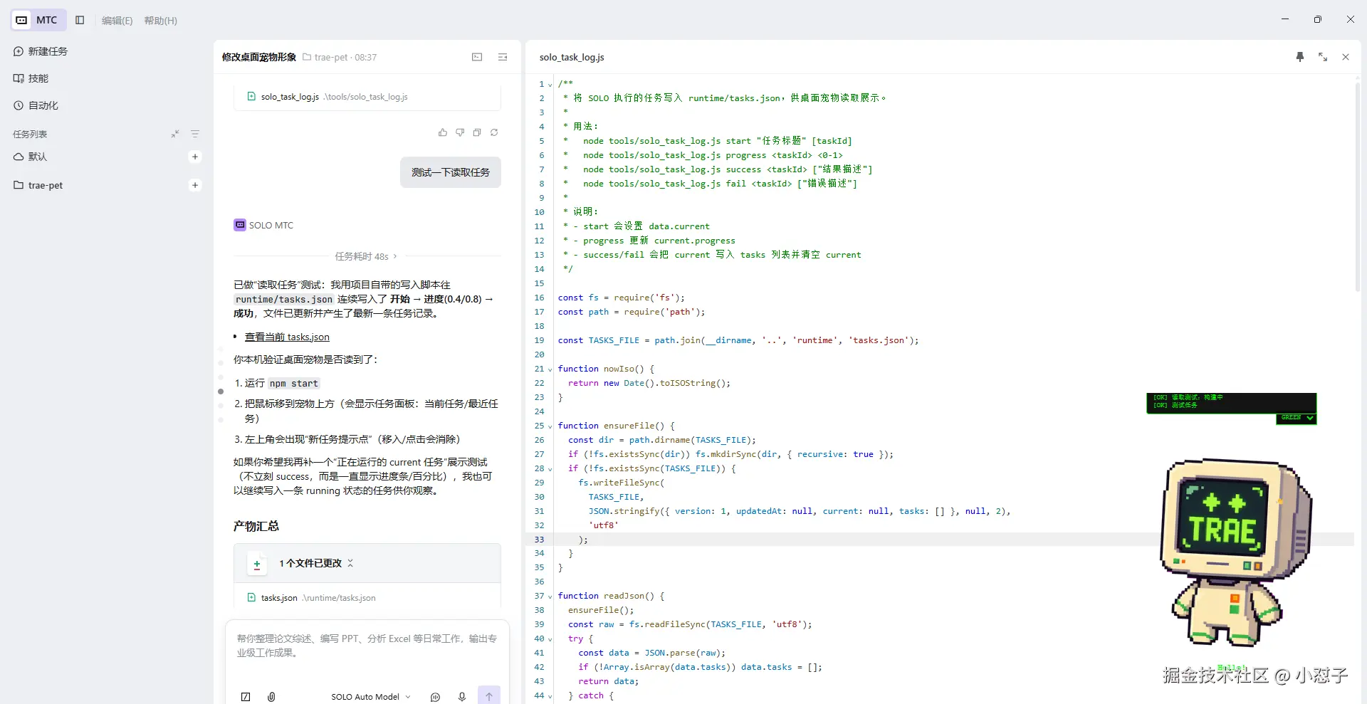Regenerate the response with the refresh icon
The width and height of the screenshot is (1367, 704).
(x=494, y=132)
